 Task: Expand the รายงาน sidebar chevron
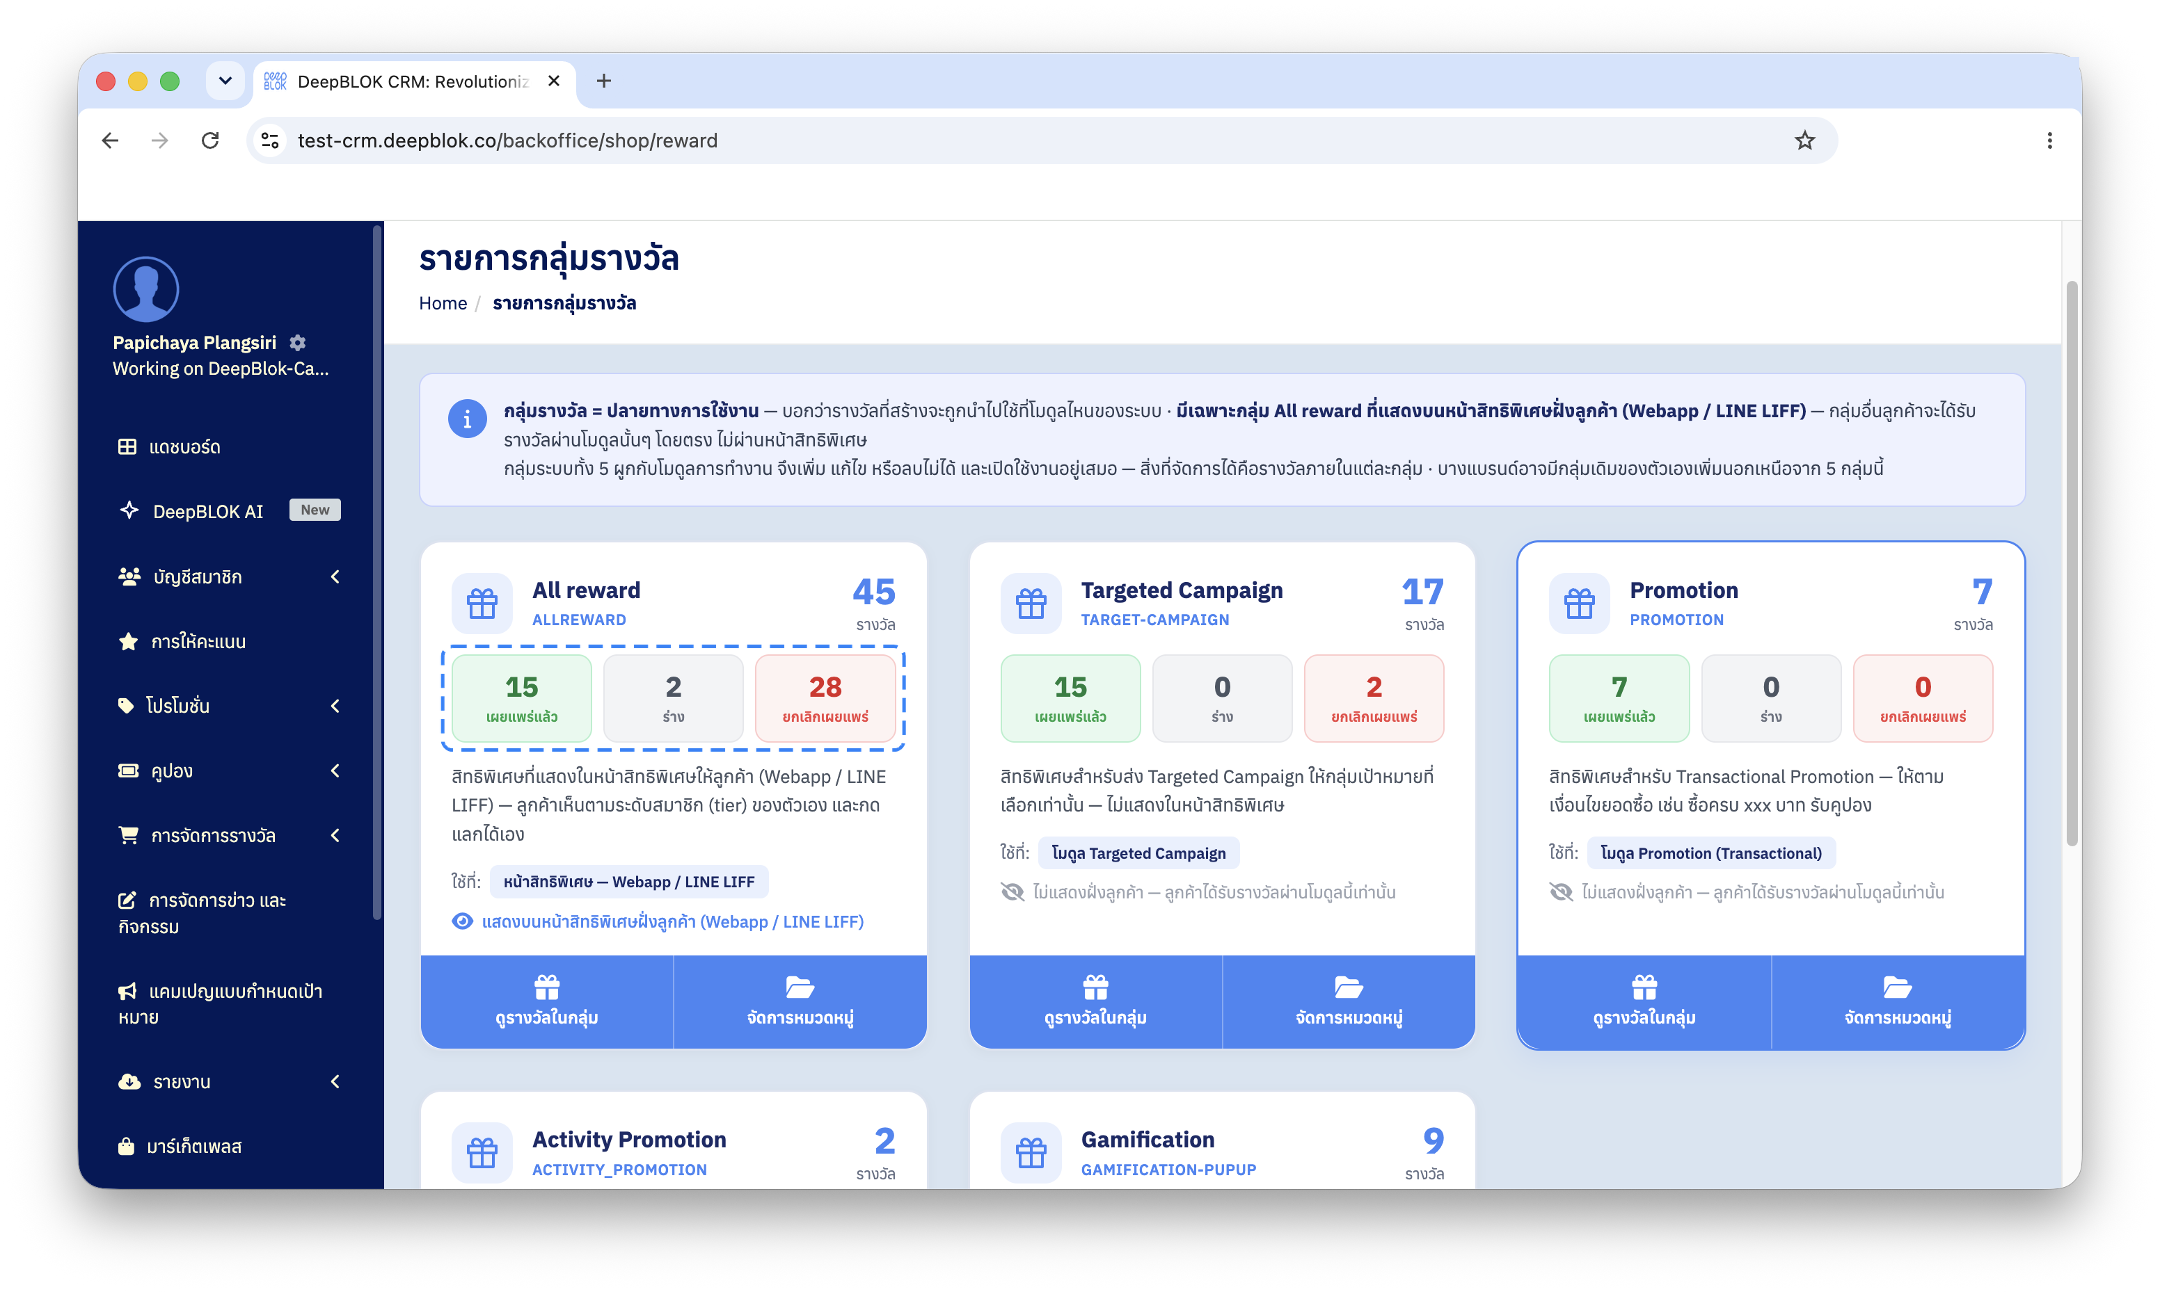pyautogui.click(x=335, y=1081)
